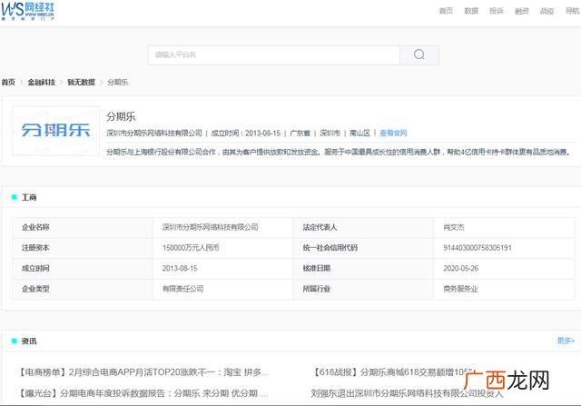Open the 数据 navigation item
Viewport: 581px width, 406px height.
(471, 11)
